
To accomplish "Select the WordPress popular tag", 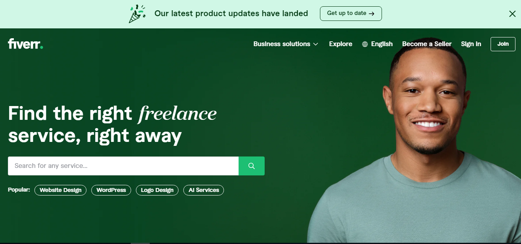I will (x=111, y=190).
